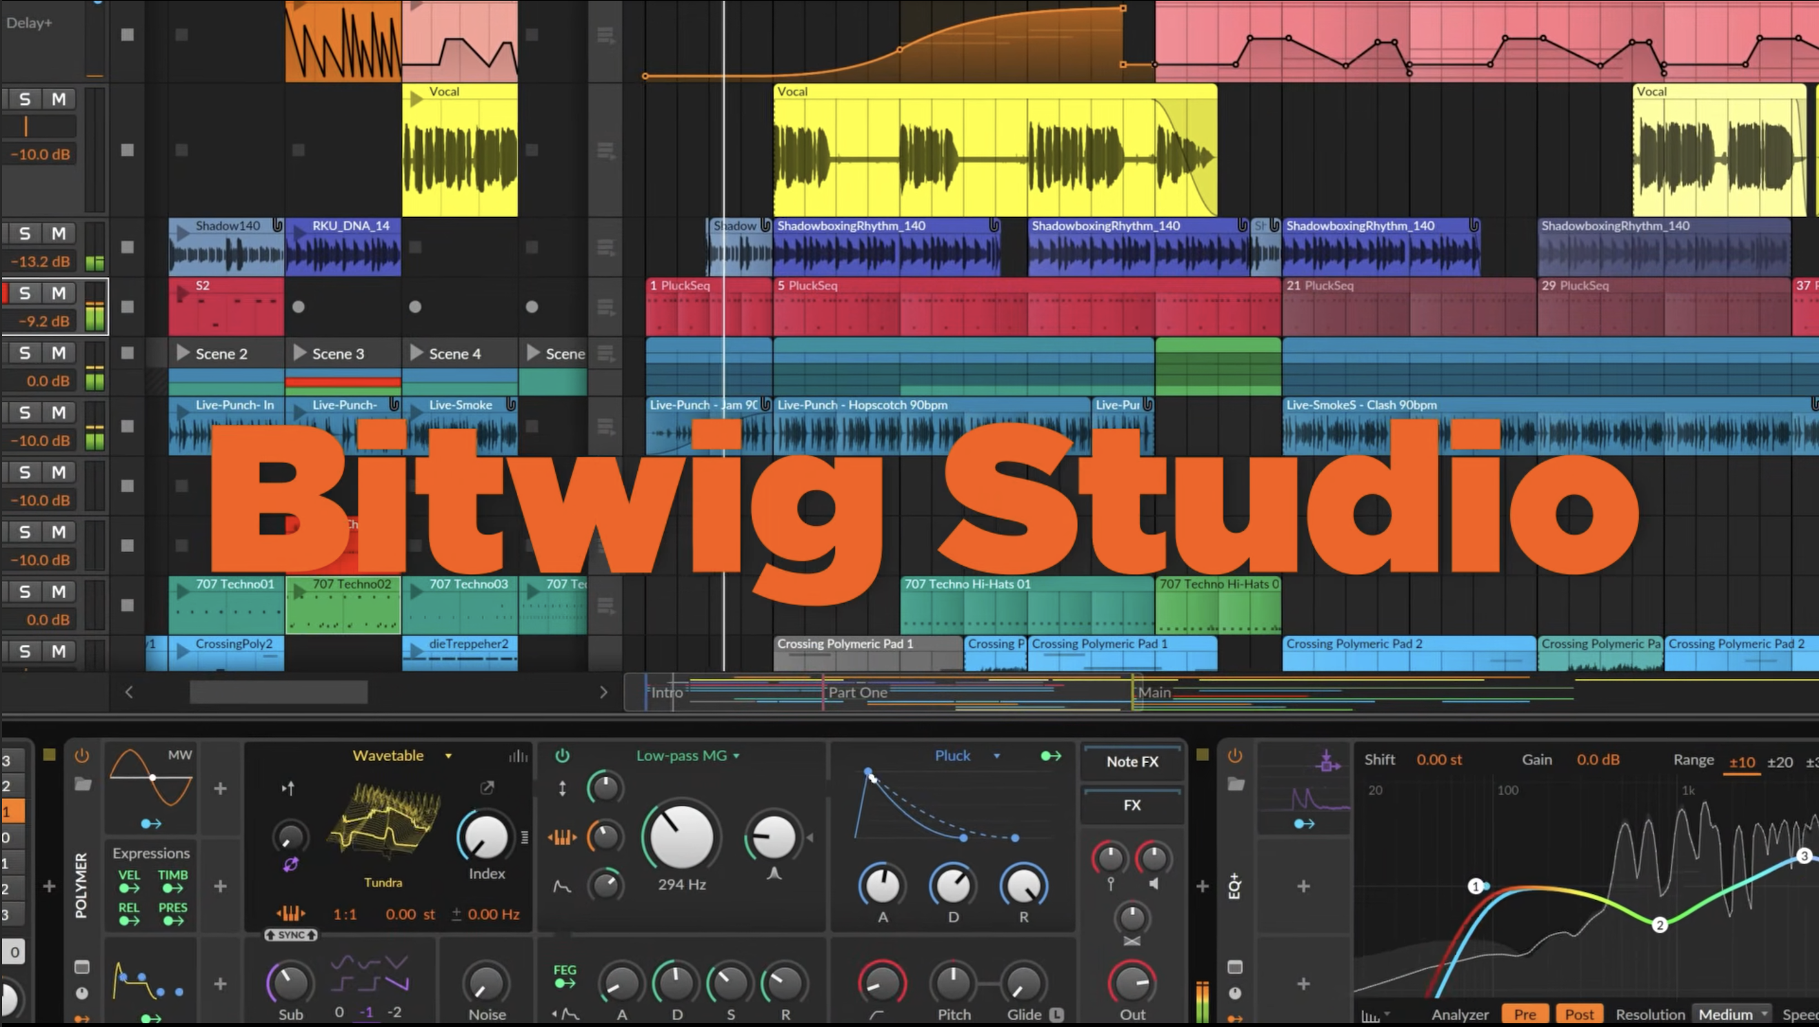Solo the track showing -9.2 dB
This screenshot has width=1819, height=1027.
click(26, 293)
